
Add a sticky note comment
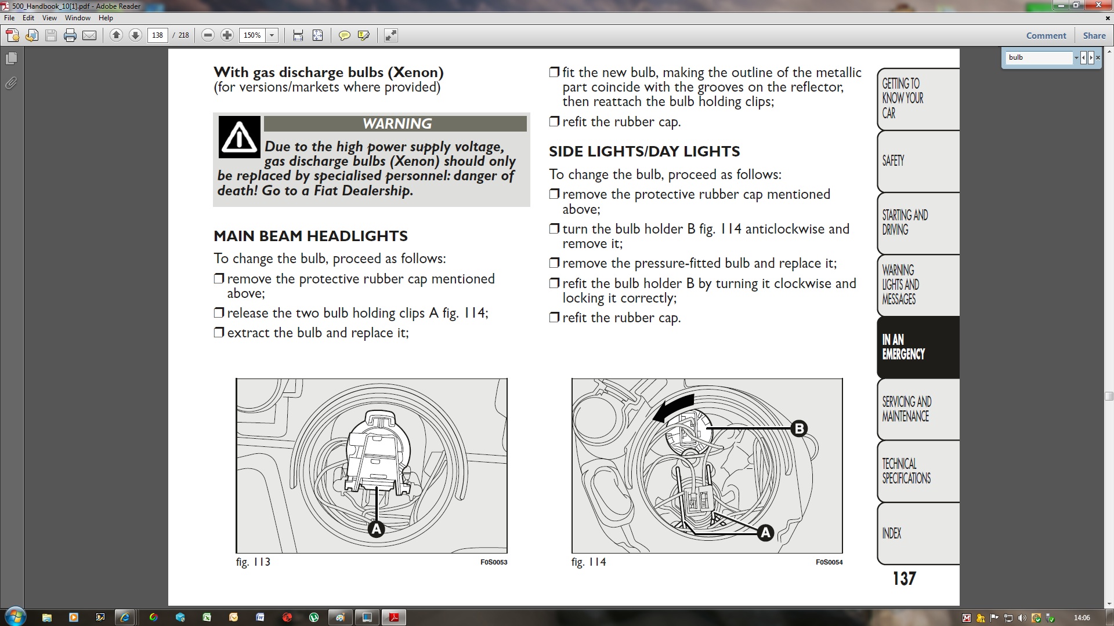344,35
